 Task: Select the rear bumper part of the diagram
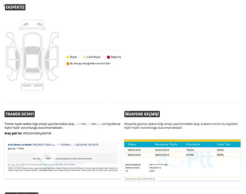point(32,87)
